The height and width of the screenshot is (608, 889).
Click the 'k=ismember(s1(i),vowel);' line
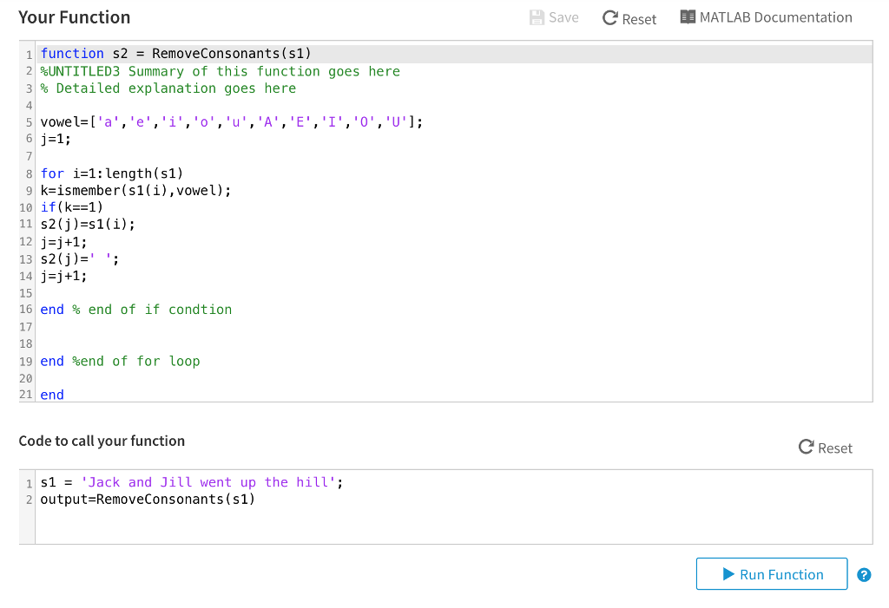coord(135,191)
